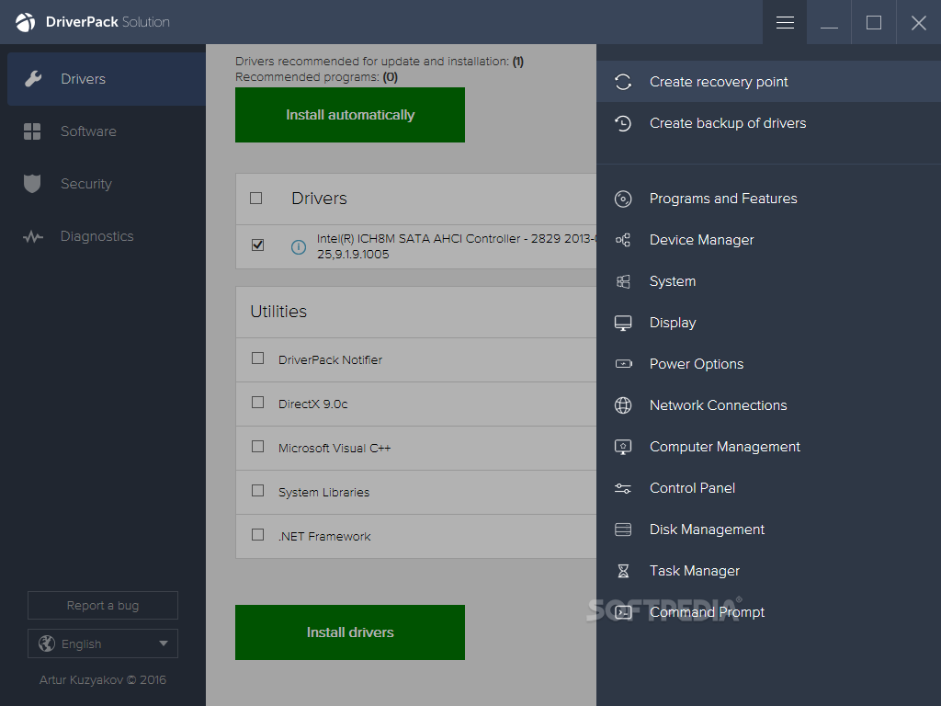Click the recovery point refresh icon
The width and height of the screenshot is (941, 706).
(623, 82)
